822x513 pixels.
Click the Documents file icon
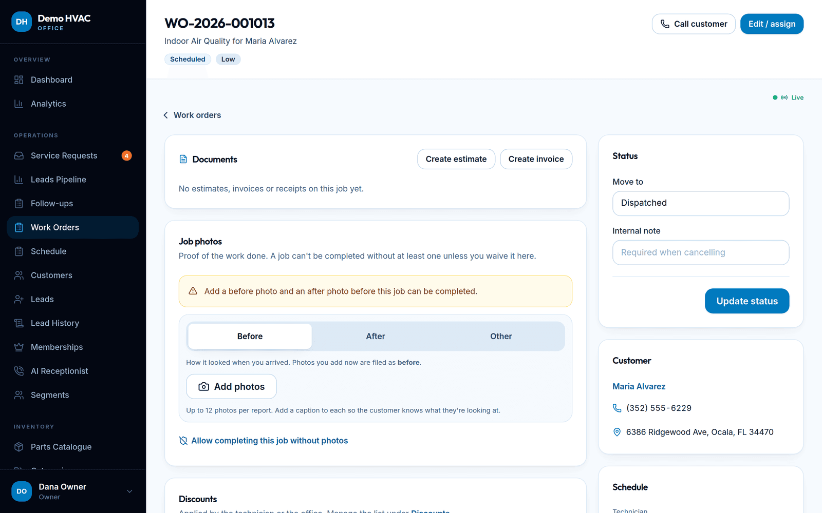point(183,159)
